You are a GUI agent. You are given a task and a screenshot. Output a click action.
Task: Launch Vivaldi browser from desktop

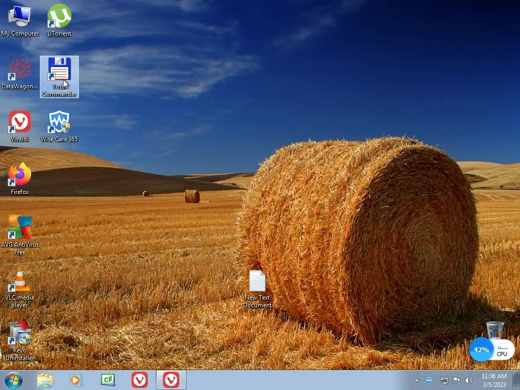tap(20, 126)
